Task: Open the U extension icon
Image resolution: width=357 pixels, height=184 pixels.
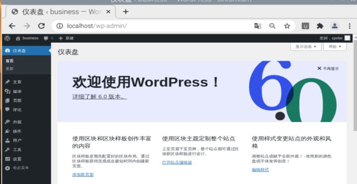Action: (x=305, y=26)
